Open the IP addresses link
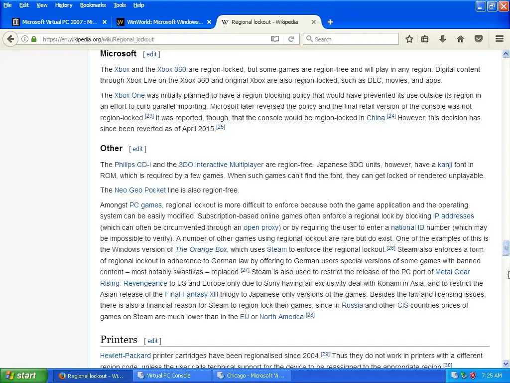Viewport: 510px width, 383px height. tap(453, 216)
